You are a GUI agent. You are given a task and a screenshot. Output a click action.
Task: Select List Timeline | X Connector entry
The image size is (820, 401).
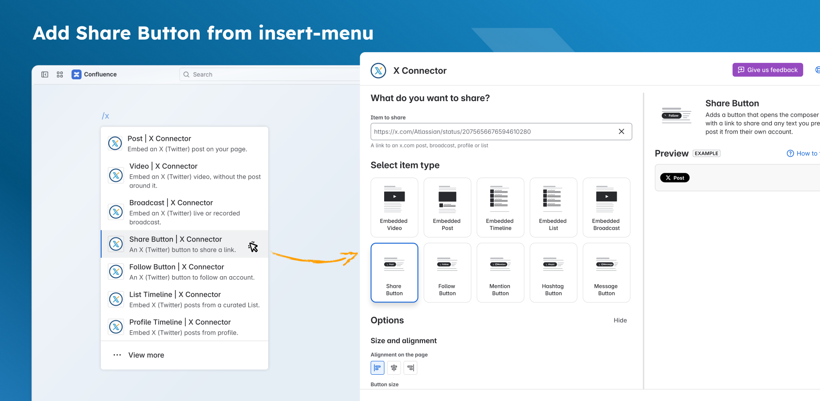[184, 299]
